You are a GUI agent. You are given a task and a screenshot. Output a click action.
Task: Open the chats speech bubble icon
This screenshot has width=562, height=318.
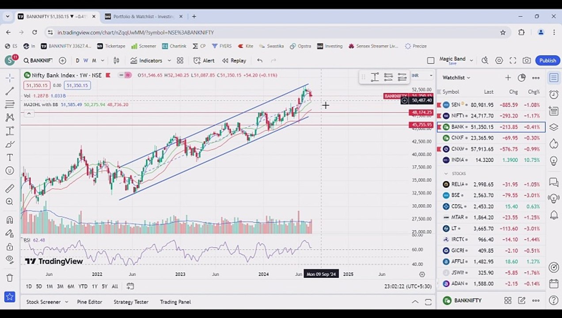pos(554,182)
